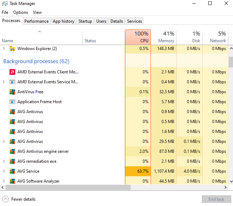This screenshot has width=233, height=206.
Task: Select the 4.0 MB/s disk cell
Action: pyautogui.click(x=189, y=171)
